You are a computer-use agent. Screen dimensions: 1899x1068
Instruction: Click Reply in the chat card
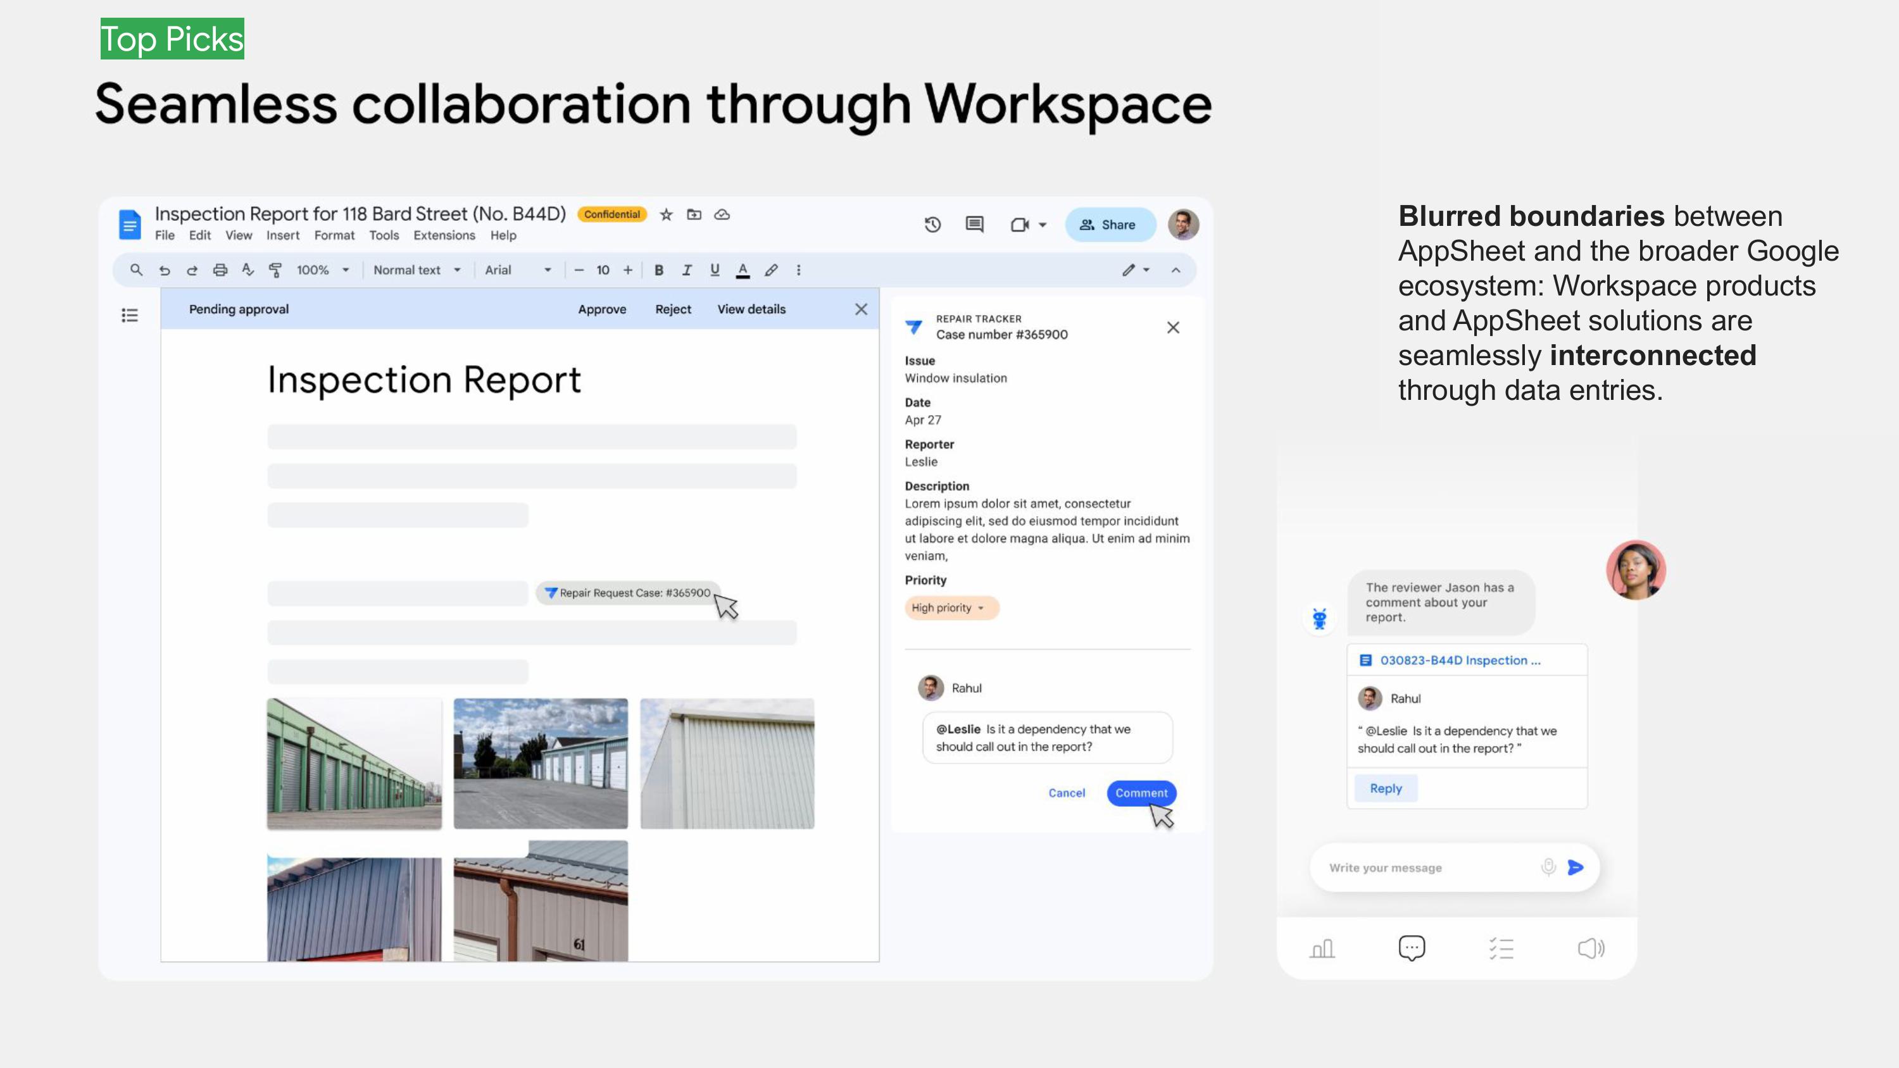pyautogui.click(x=1386, y=788)
